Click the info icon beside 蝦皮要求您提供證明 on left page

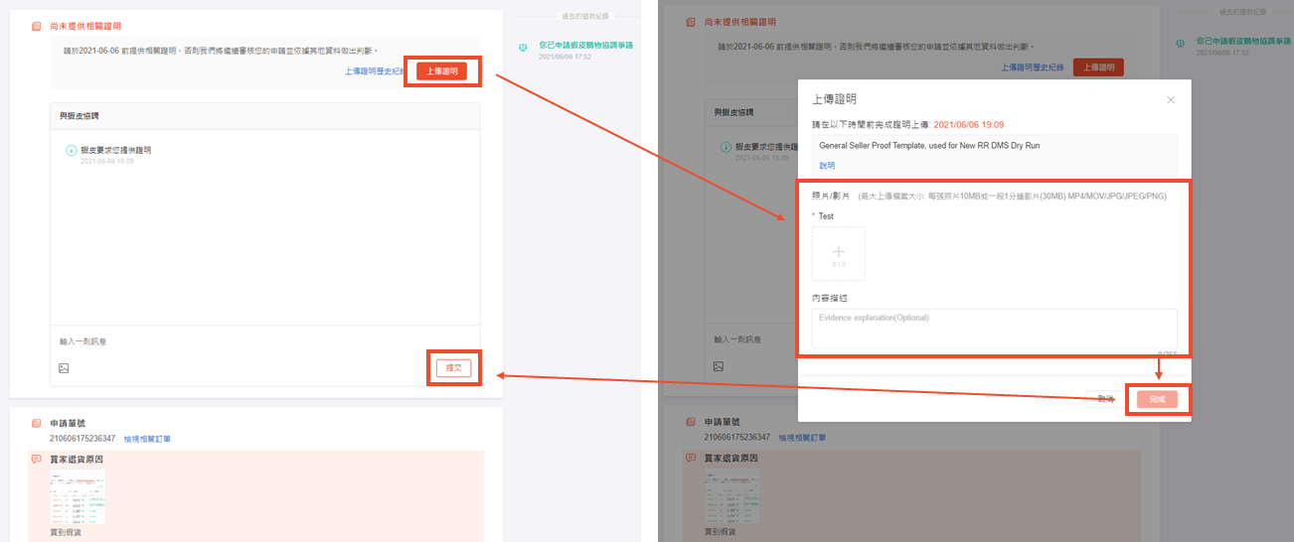pyautogui.click(x=71, y=150)
